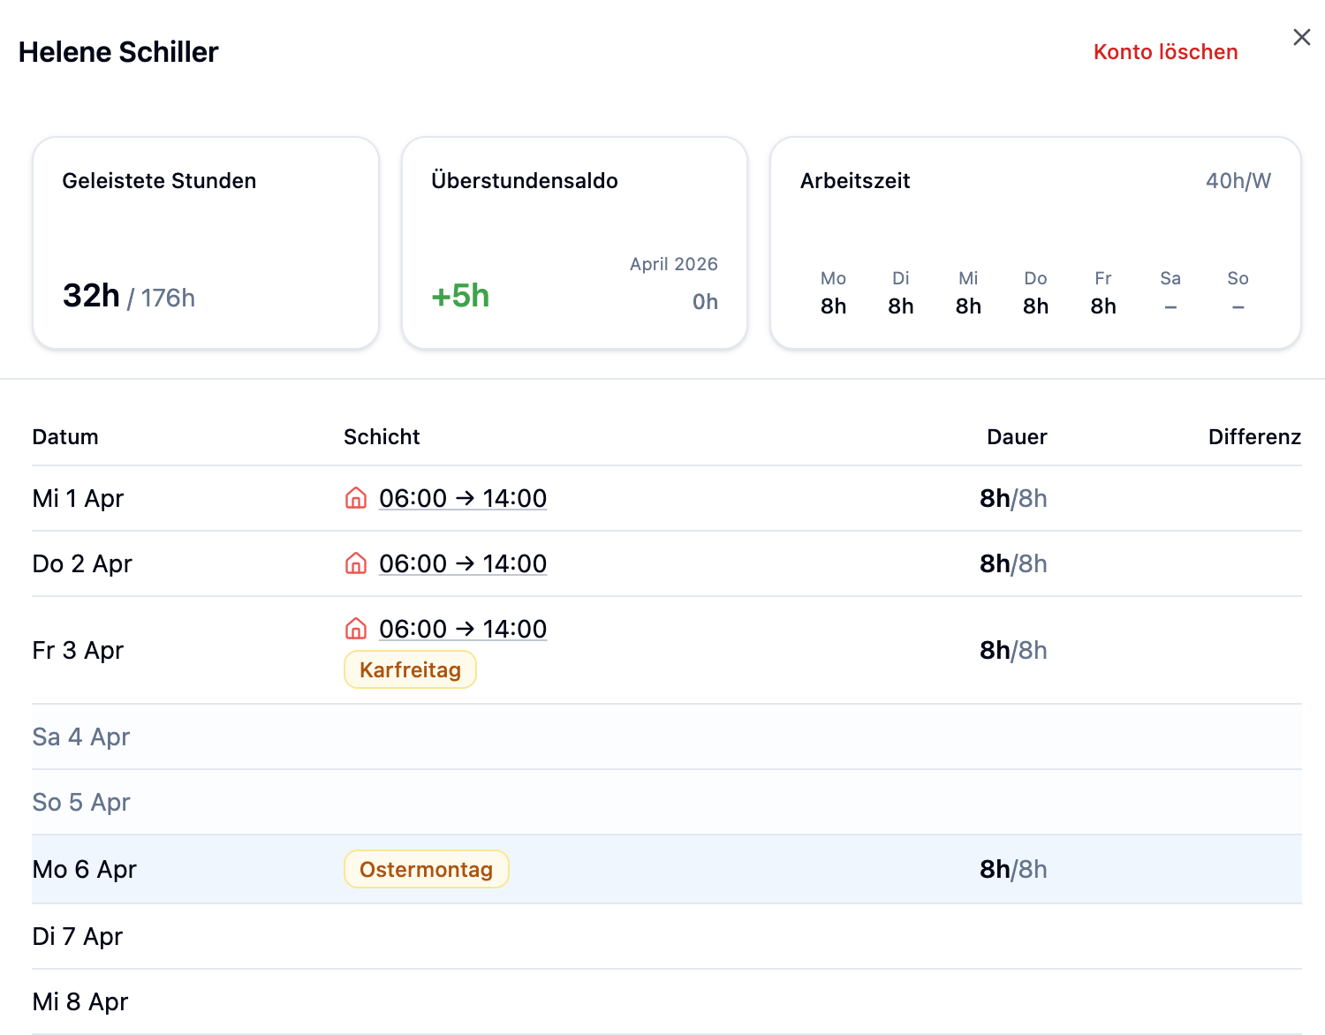Open the Do 2 Apr 06:00–14:00 shift
The height and width of the screenshot is (1035, 1325).
click(463, 563)
